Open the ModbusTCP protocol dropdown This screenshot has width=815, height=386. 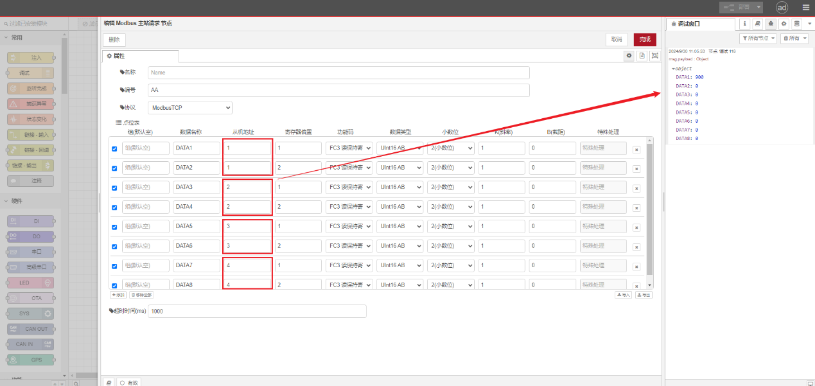190,108
